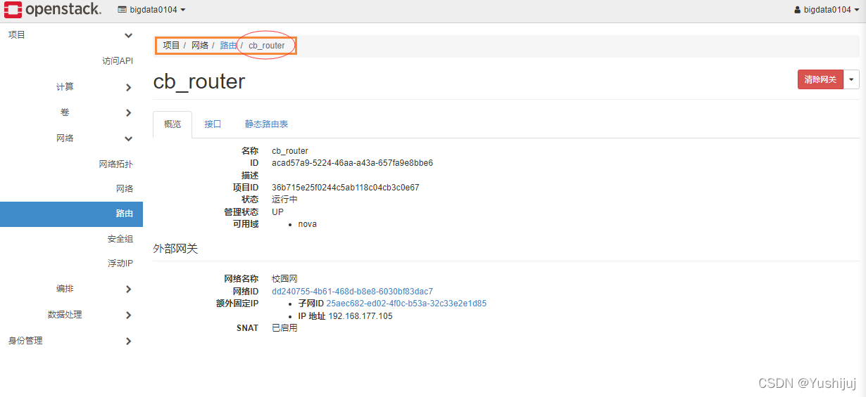Click the 校园网 network name value
Screen dimensions: 866x397
284,279
